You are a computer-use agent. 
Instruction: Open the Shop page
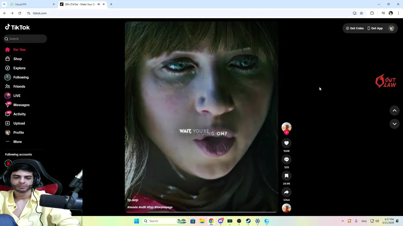[13, 59]
